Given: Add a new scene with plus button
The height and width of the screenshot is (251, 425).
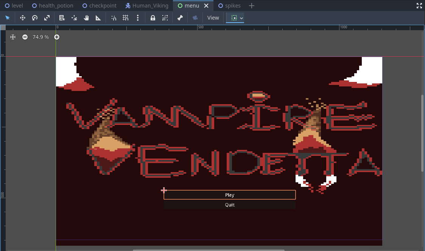Looking at the screenshot, I should (252, 6).
